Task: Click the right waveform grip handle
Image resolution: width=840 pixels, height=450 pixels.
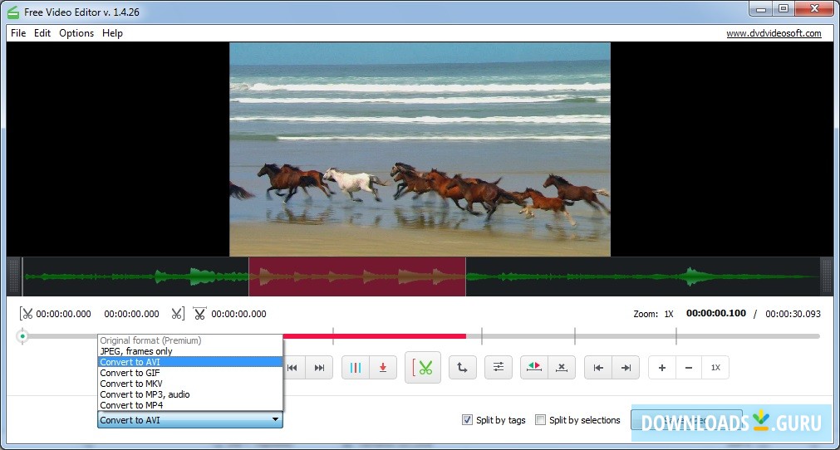Action: [x=827, y=276]
